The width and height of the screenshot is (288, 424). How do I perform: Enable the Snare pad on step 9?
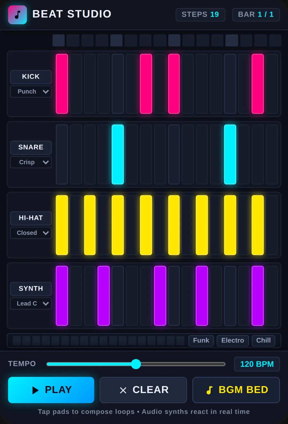point(174,154)
